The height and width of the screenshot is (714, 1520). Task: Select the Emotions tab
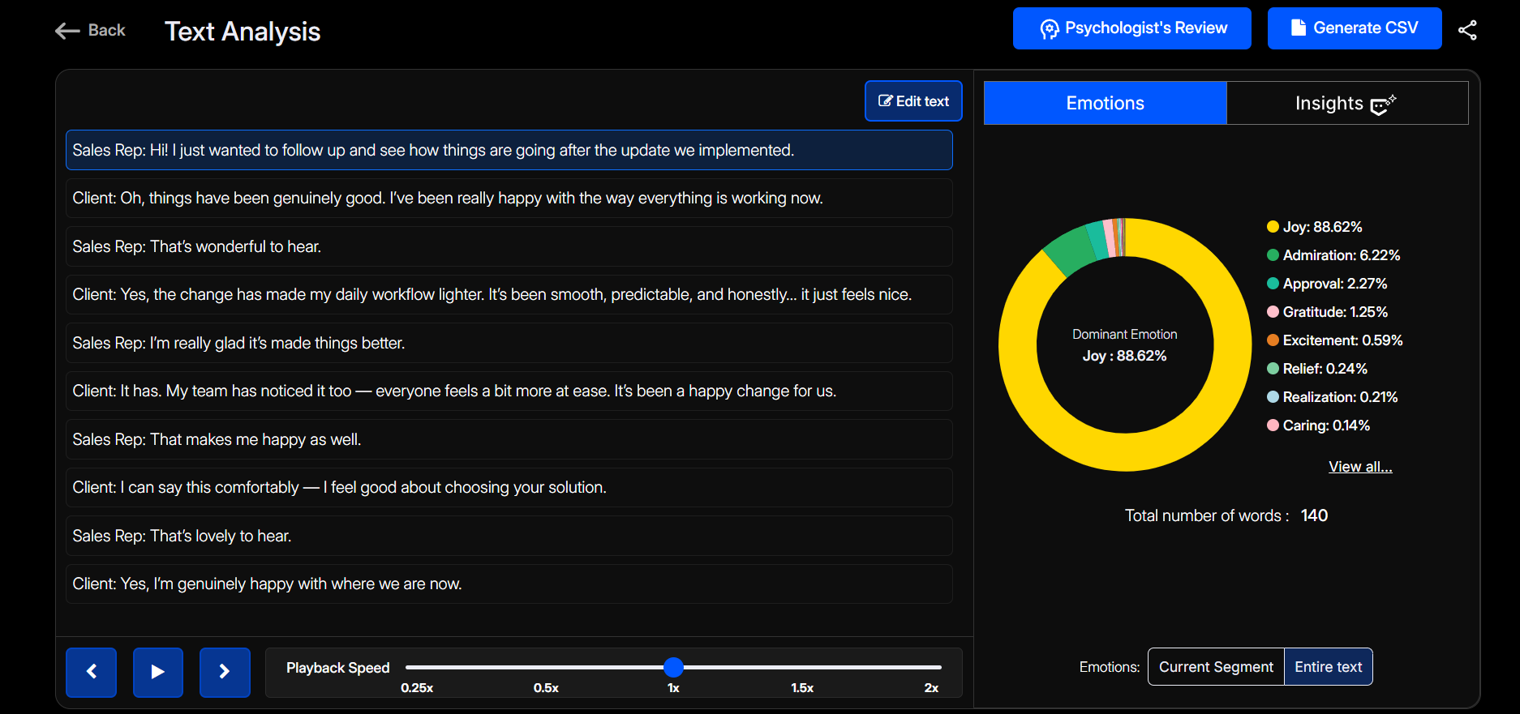1105,103
